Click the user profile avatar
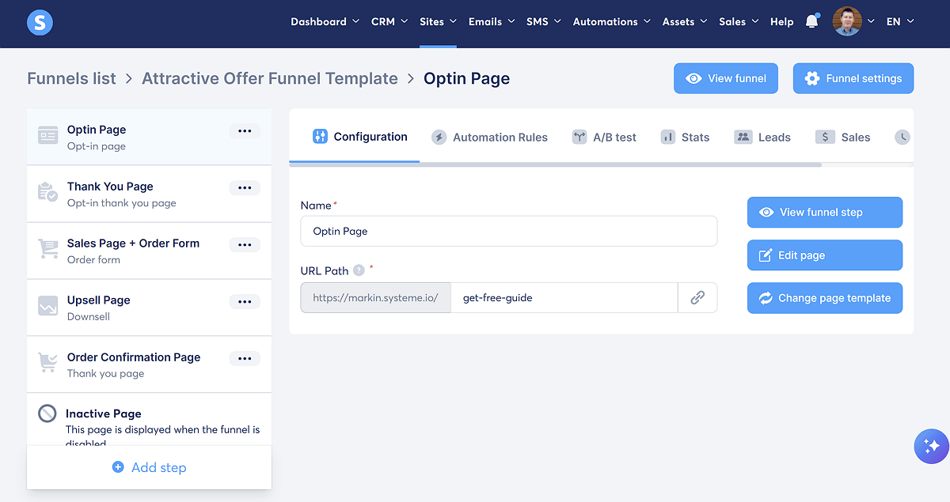Image resolution: width=950 pixels, height=502 pixels. [847, 21]
